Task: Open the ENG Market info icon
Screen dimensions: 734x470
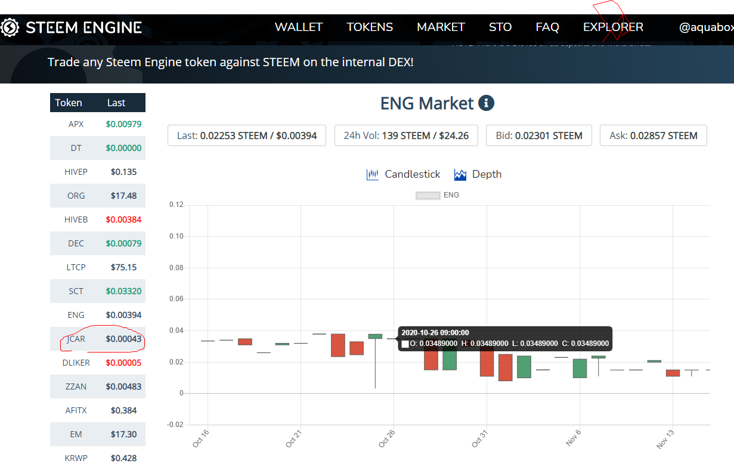Action: [x=486, y=103]
